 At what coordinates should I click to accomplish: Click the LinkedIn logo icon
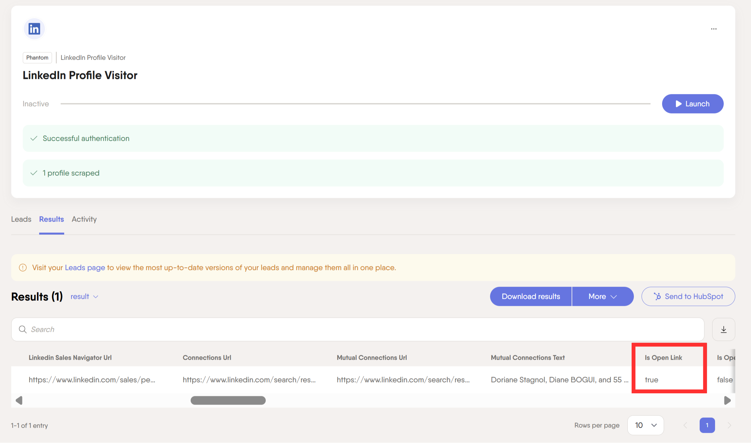coord(34,29)
